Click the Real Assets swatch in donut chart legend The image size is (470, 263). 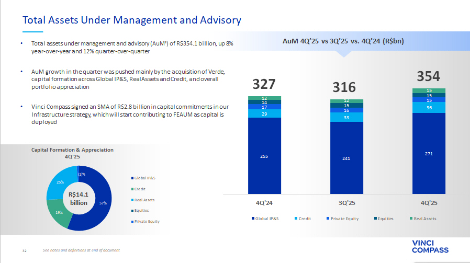[x=131, y=200]
